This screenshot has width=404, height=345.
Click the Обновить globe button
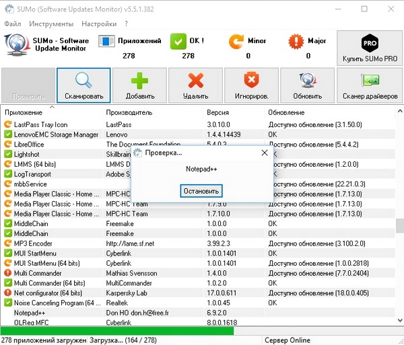pos(308,85)
